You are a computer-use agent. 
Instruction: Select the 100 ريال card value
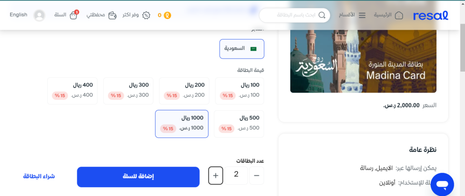(x=239, y=91)
